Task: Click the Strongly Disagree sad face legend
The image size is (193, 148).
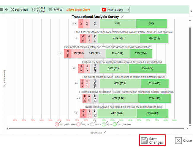Action: (57, 124)
